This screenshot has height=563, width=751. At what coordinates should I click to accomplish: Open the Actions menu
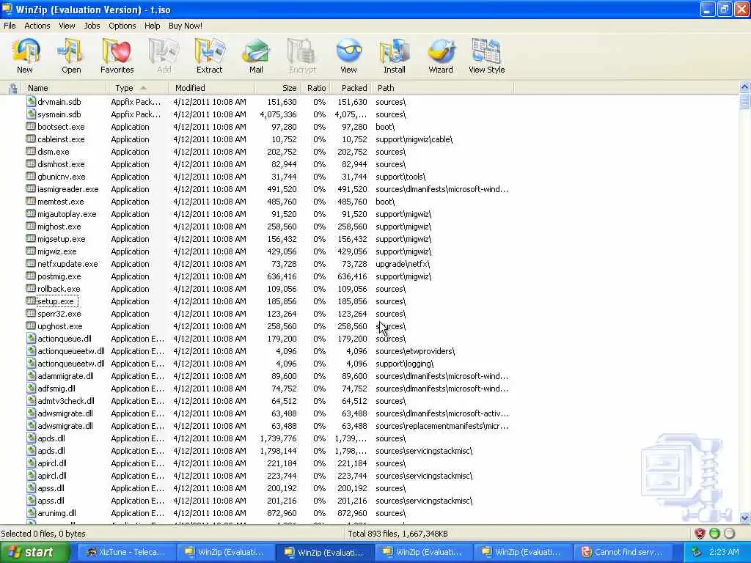point(37,26)
